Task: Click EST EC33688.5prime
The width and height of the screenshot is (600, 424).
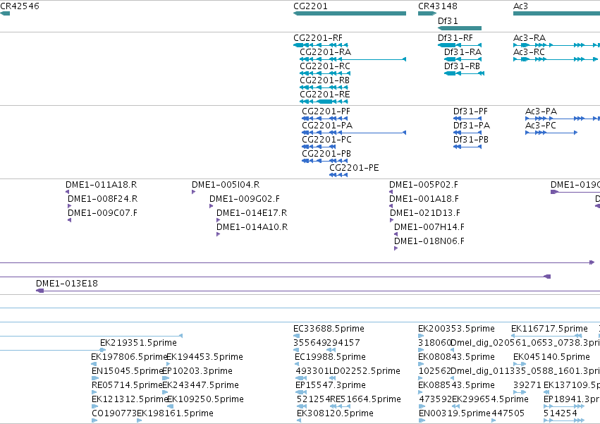Action: (297, 336)
